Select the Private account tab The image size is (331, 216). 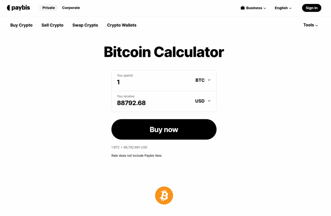pos(48,7)
